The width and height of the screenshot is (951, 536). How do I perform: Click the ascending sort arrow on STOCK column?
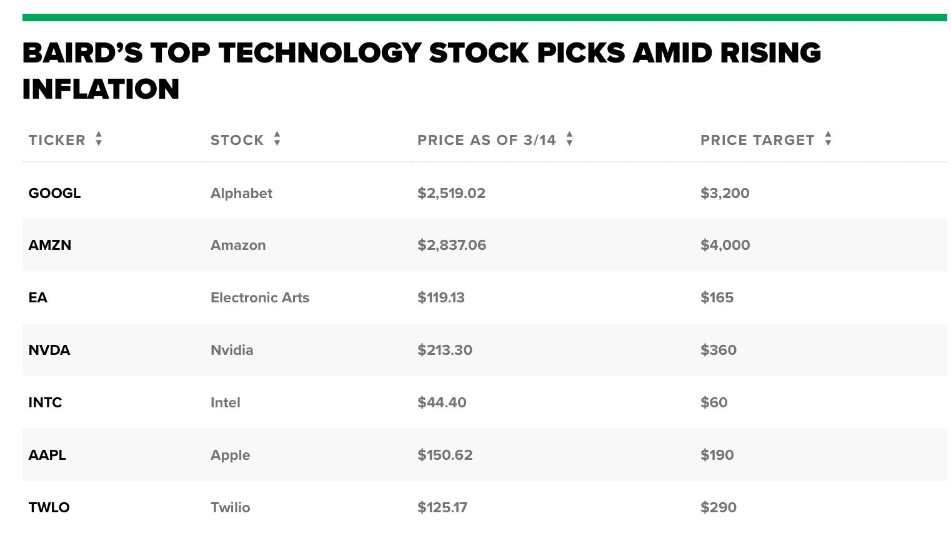coord(277,136)
